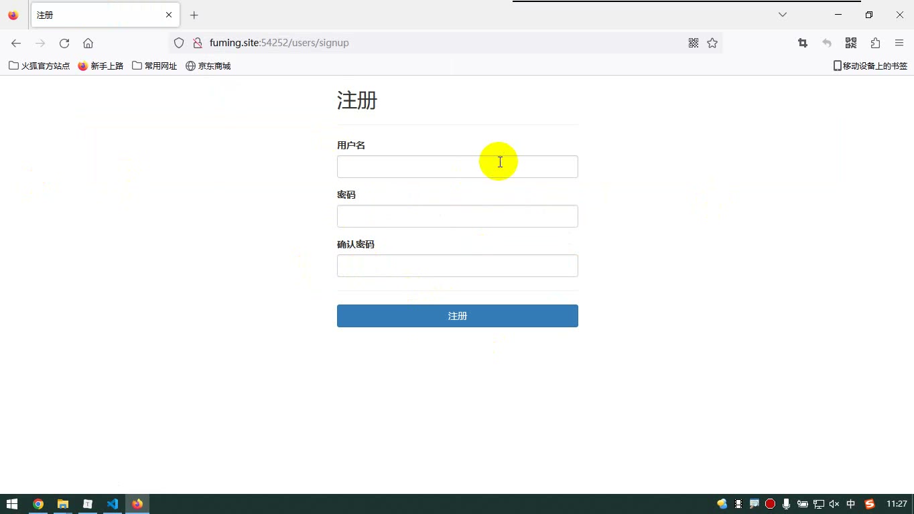Viewport: 914px width, 514px height.
Task: Open the 京东商城 bookmark
Action: (x=208, y=66)
